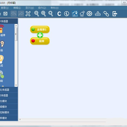Screen dimensions: 127x127
Task: Expand the 化传感器 sidebar category
Action: [9, 90]
